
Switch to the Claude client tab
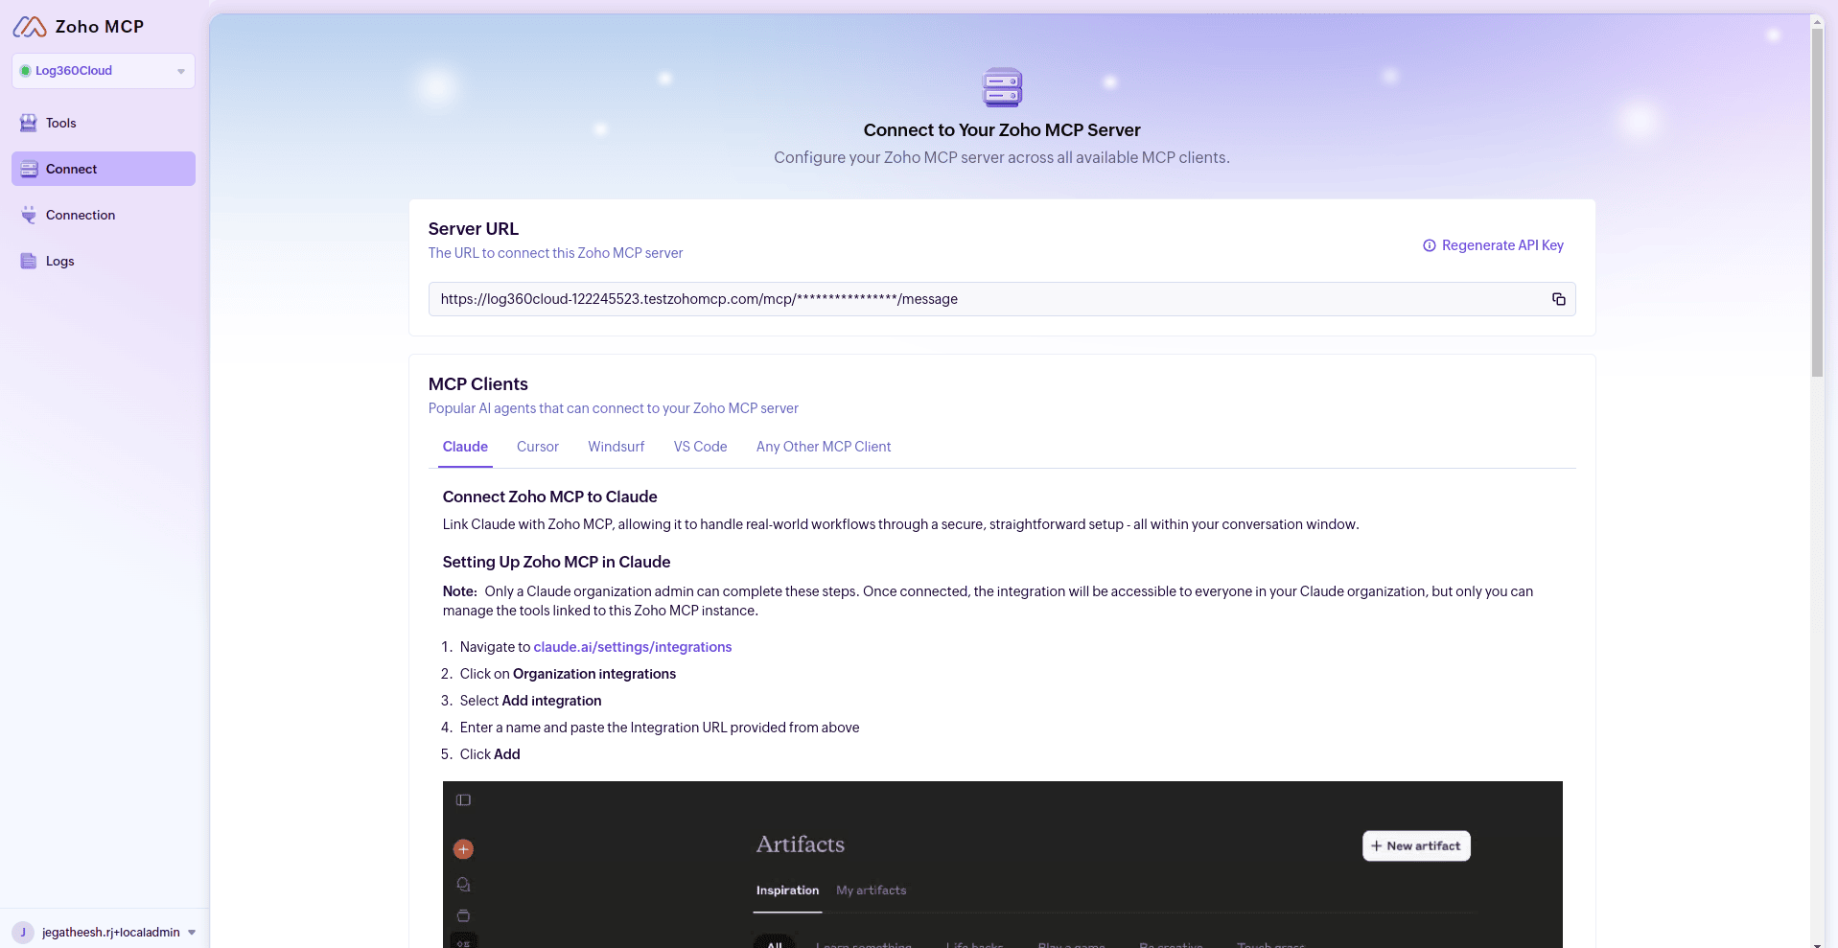pos(465,447)
